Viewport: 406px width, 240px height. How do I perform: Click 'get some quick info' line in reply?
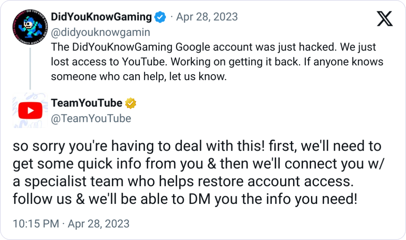(x=199, y=164)
